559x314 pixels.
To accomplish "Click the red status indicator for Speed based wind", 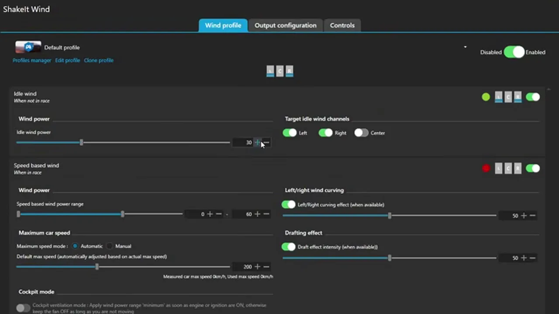I will point(486,168).
